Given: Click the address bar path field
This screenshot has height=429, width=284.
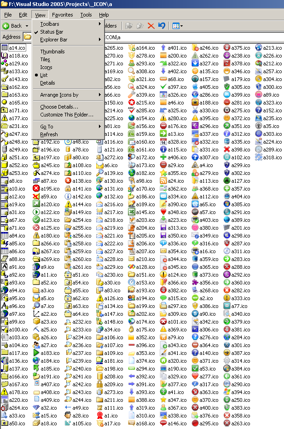Looking at the screenshot, I should coord(193,37).
